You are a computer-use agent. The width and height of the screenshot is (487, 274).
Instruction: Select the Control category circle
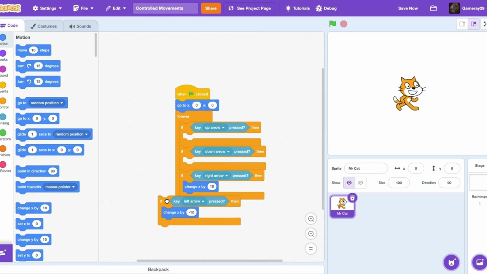pos(3,101)
